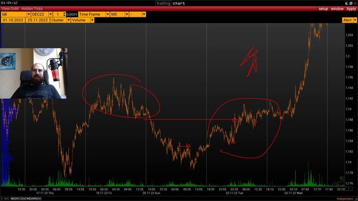Open the Hidden Ticks menu
Screen dimensions: 358x201
(x=32, y=9)
